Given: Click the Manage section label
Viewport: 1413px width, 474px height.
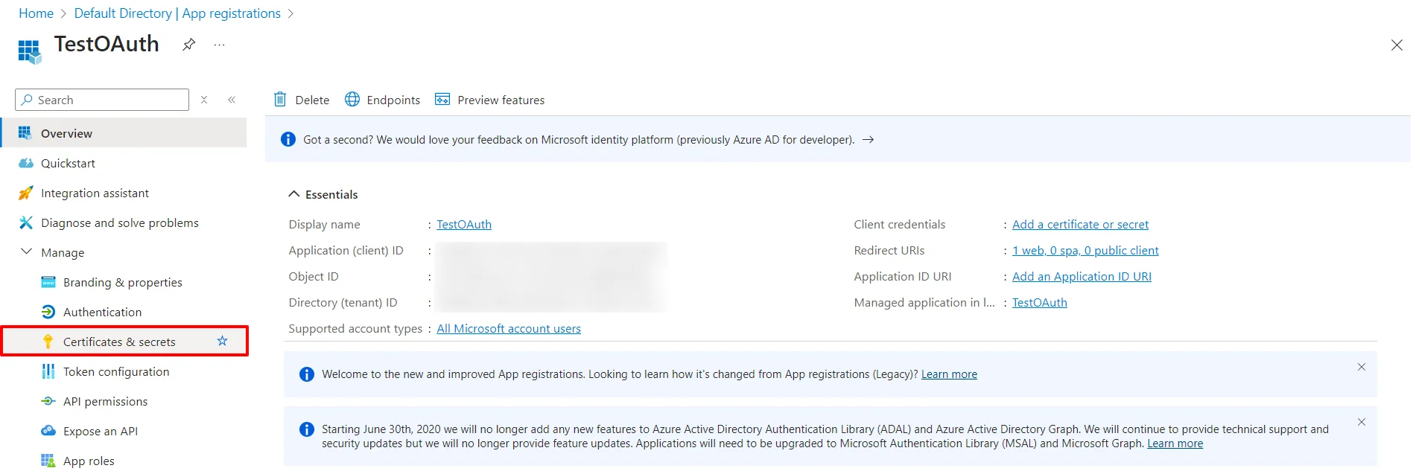Looking at the screenshot, I should [63, 252].
